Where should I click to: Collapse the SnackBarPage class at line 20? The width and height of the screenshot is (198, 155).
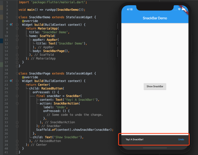point(17,73)
